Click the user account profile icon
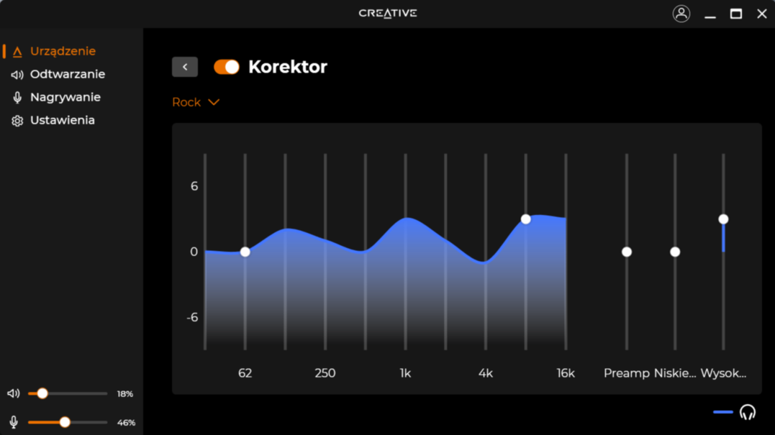This screenshot has width=775, height=435. tap(681, 14)
